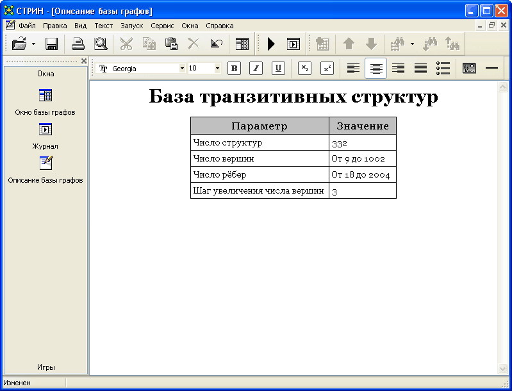
Task: Click the Open file toolbar icon
Action: click(19, 44)
